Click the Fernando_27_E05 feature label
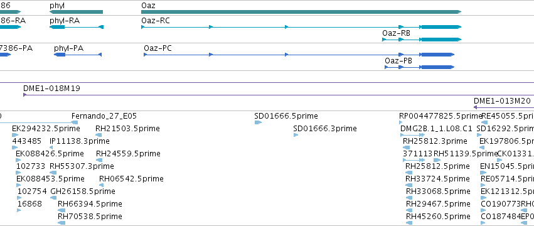 [x=104, y=116]
